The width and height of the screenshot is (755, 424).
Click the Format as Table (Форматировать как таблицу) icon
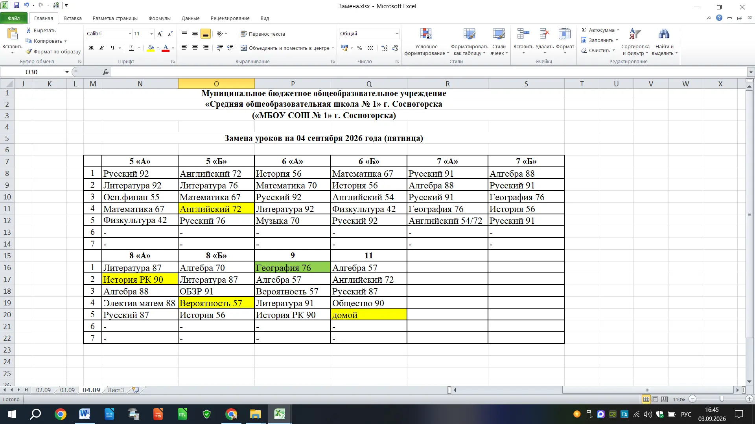click(x=469, y=34)
